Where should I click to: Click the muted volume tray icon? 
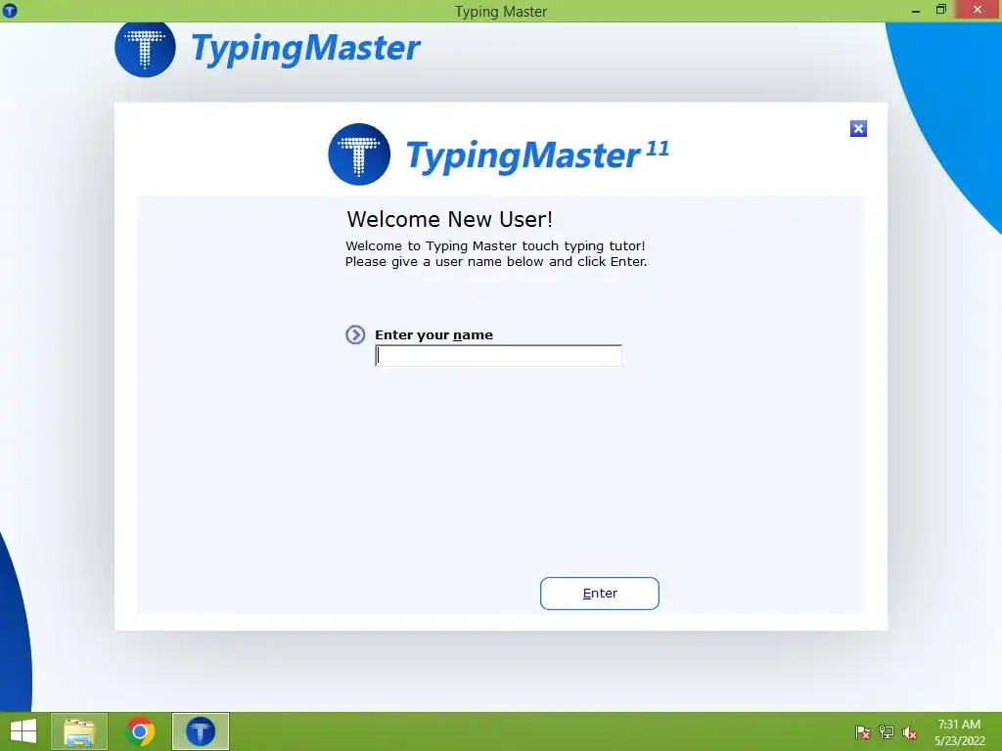pyautogui.click(x=909, y=732)
